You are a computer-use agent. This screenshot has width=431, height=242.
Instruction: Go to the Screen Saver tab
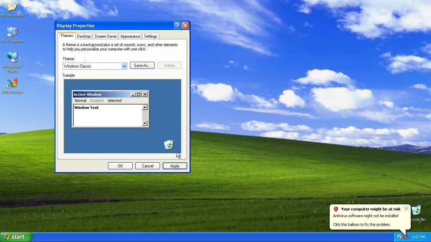coord(105,36)
